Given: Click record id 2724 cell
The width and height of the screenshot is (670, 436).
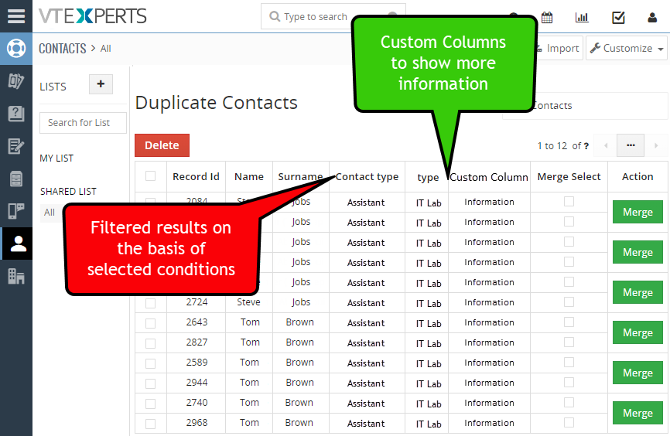Looking at the screenshot, I should pos(197,302).
